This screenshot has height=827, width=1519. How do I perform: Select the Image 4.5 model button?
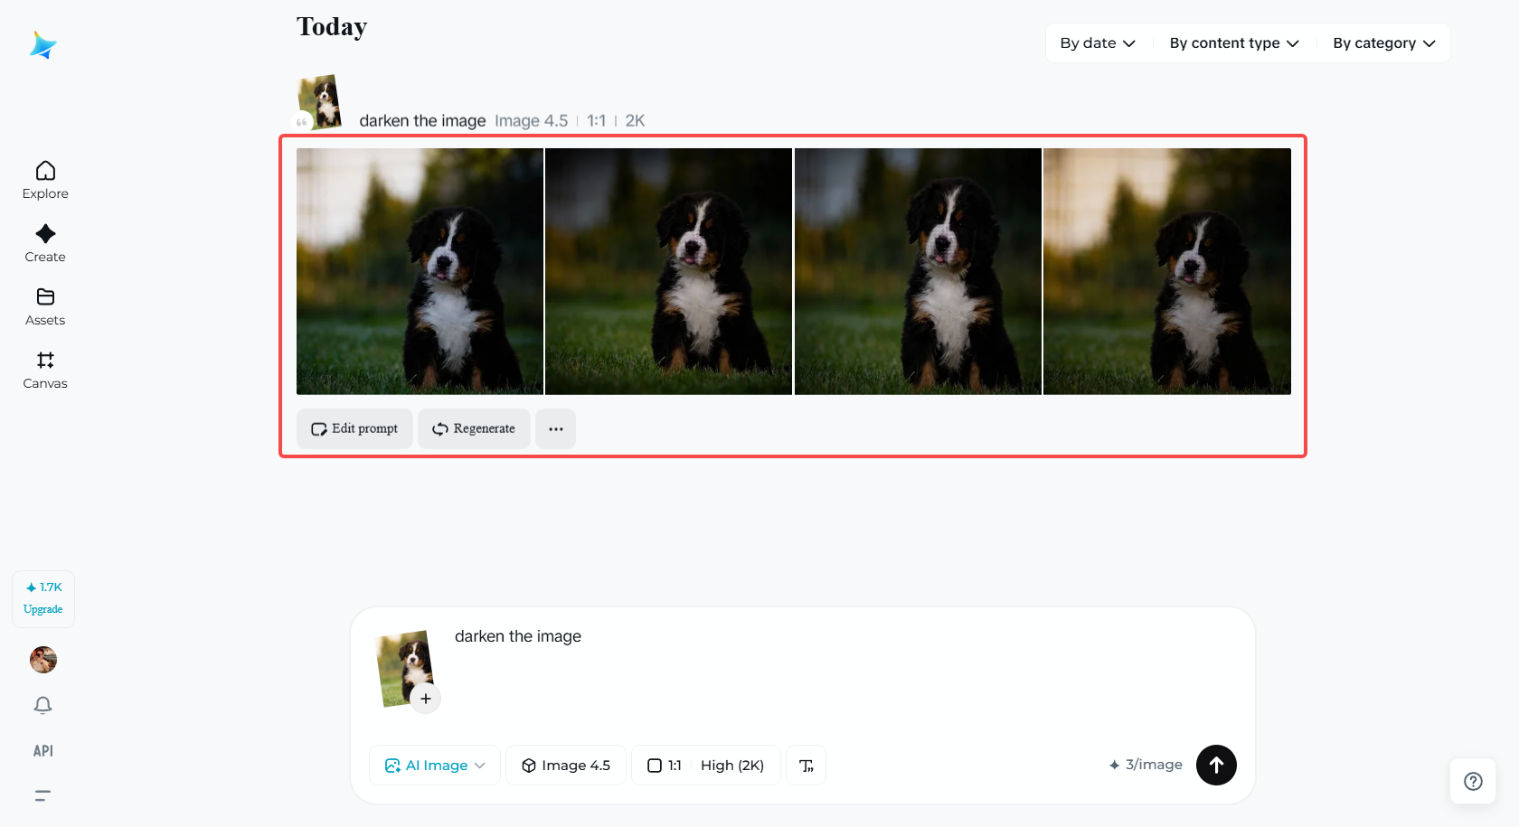tap(565, 765)
